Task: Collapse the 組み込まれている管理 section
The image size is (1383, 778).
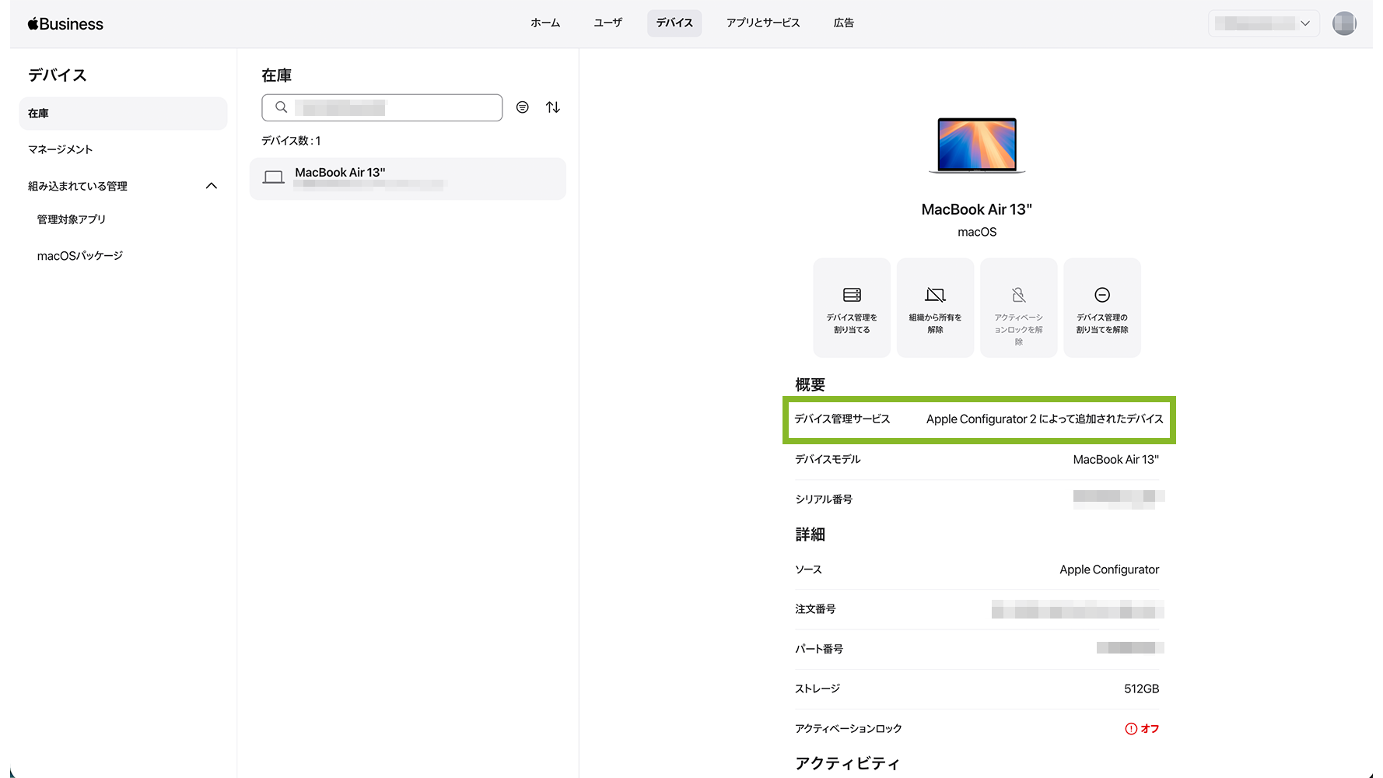Action: click(x=211, y=186)
